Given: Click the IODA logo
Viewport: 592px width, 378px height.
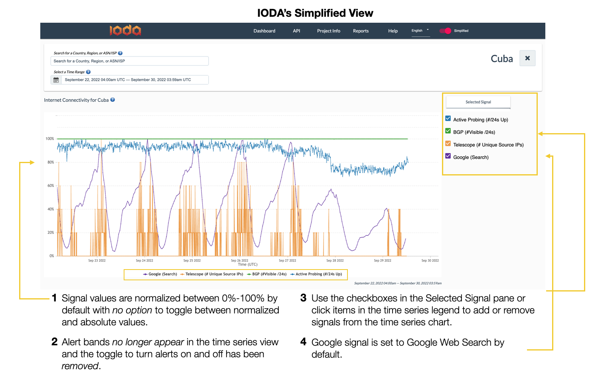Looking at the screenshot, I should [x=125, y=31].
